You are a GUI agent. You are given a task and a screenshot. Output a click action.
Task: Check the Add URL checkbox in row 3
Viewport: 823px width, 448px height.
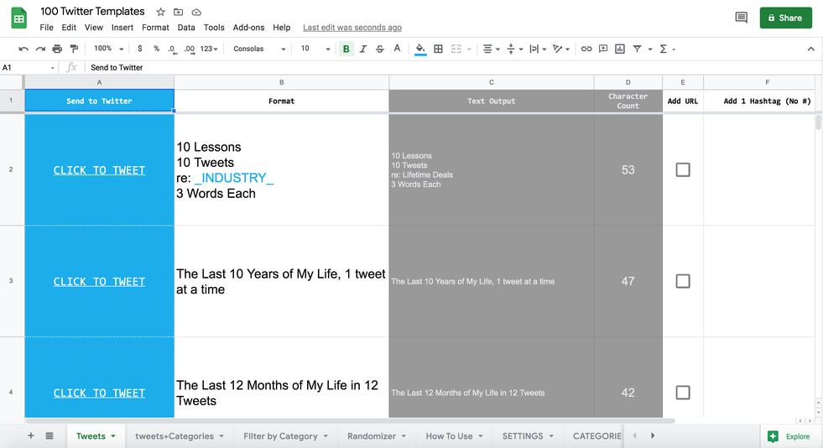point(683,282)
